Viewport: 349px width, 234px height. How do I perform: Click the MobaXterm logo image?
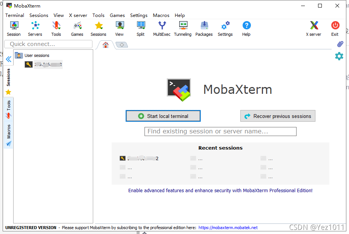tap(179, 90)
